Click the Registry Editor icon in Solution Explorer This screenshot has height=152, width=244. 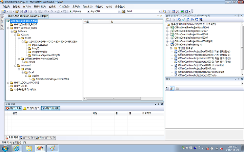point(183,20)
